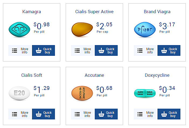
Task: Click the Kamagra product title link
Action: tap(31, 12)
